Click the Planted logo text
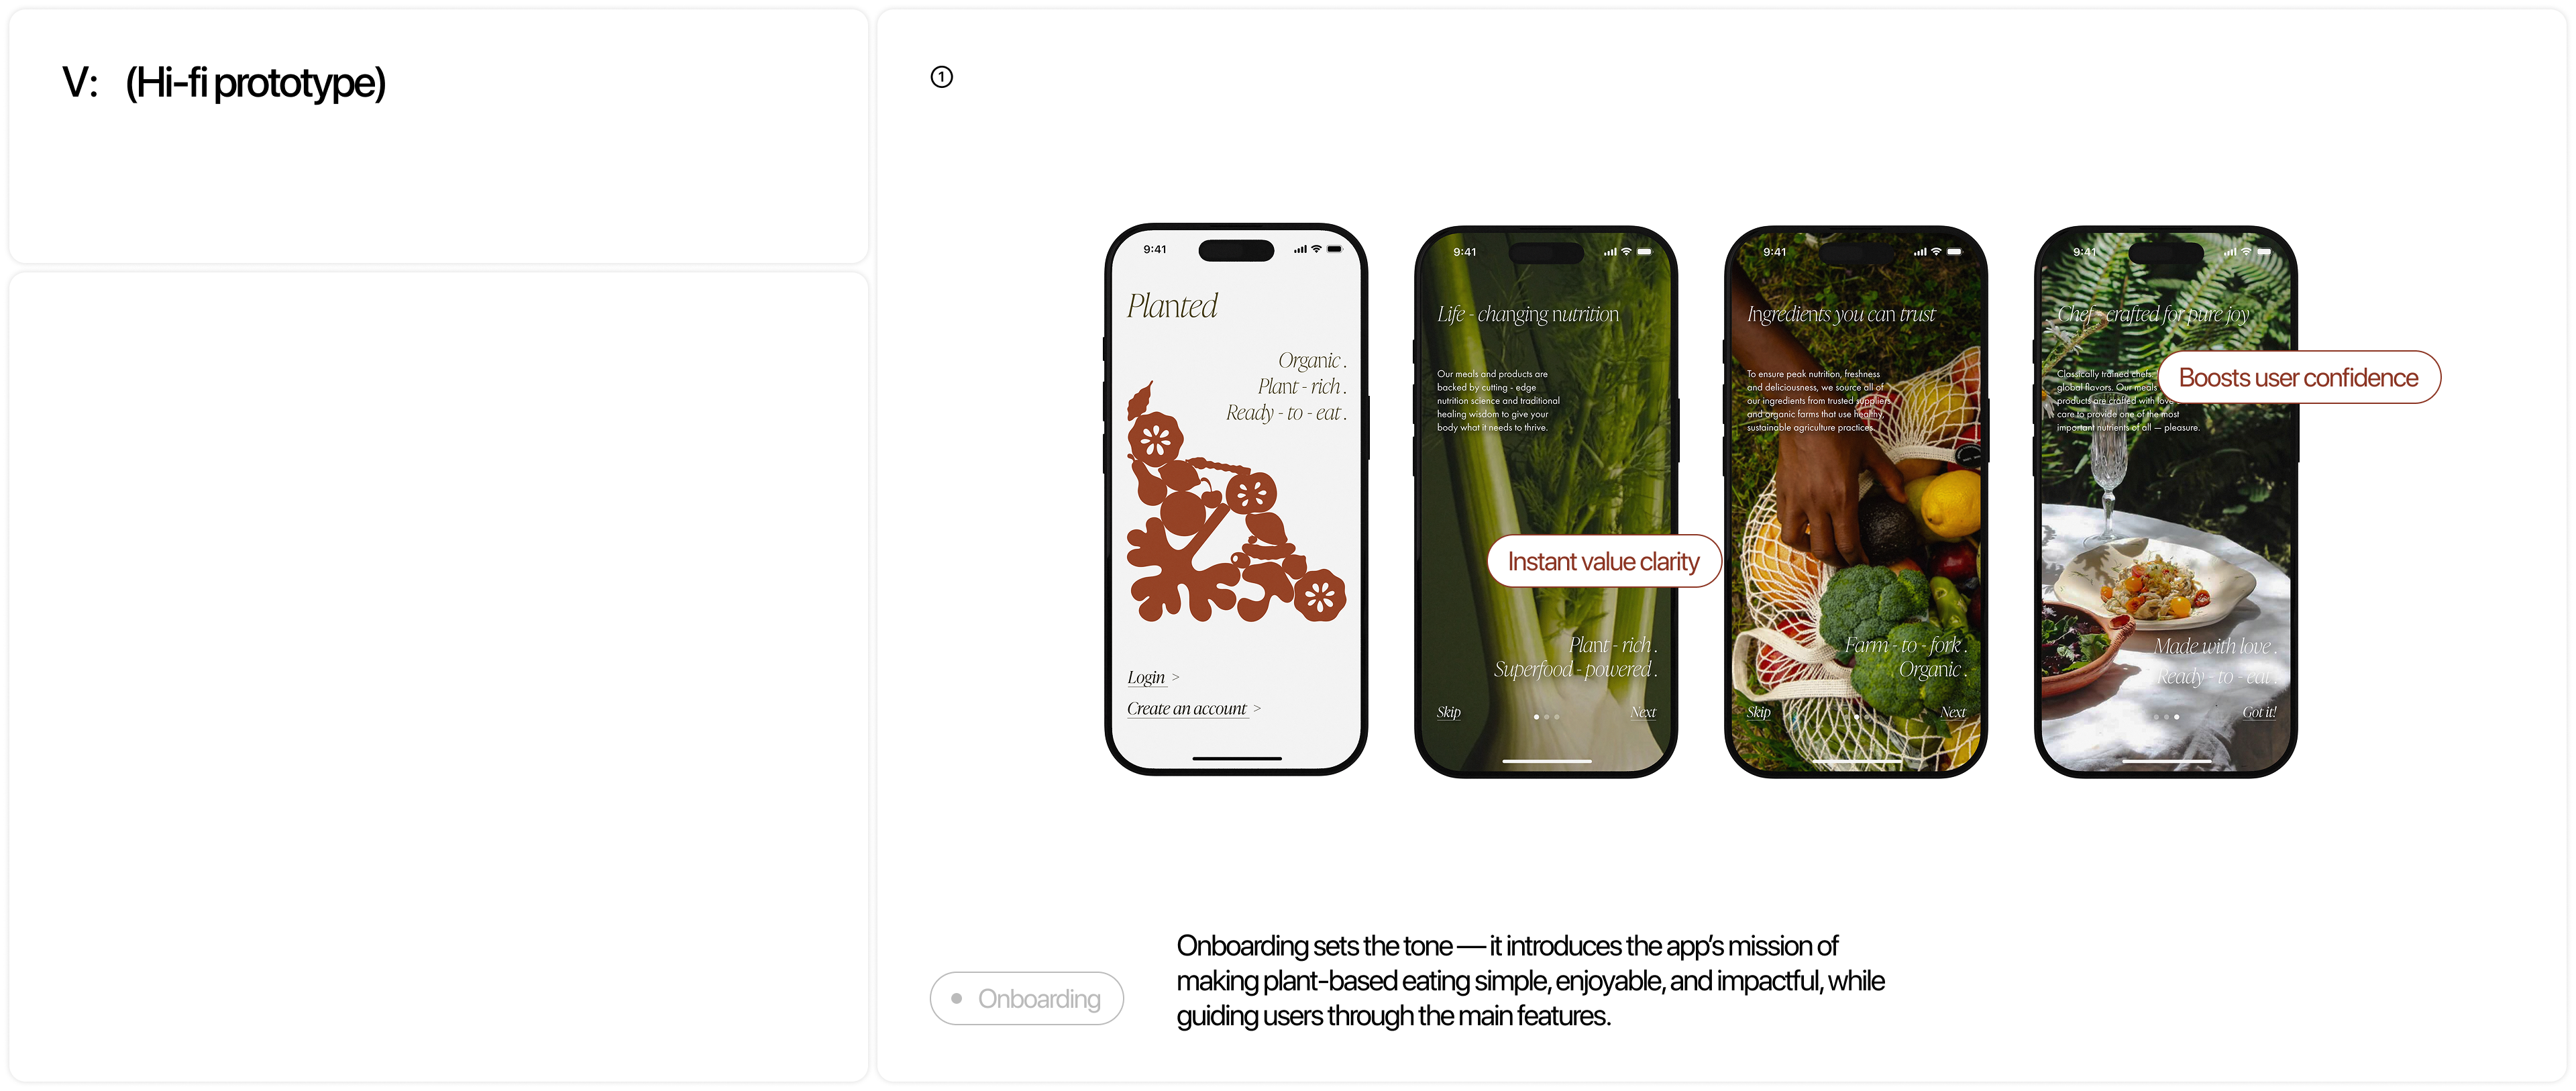This screenshot has width=2576, height=1091. pyautogui.click(x=1172, y=306)
